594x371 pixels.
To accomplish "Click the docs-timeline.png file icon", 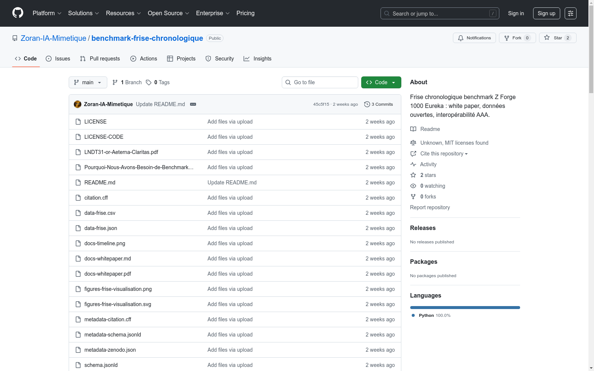I will tap(78, 243).
